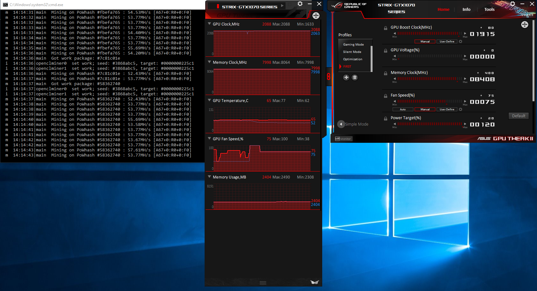
Task: Click the Fan Speed slider track
Action: tap(430, 101)
